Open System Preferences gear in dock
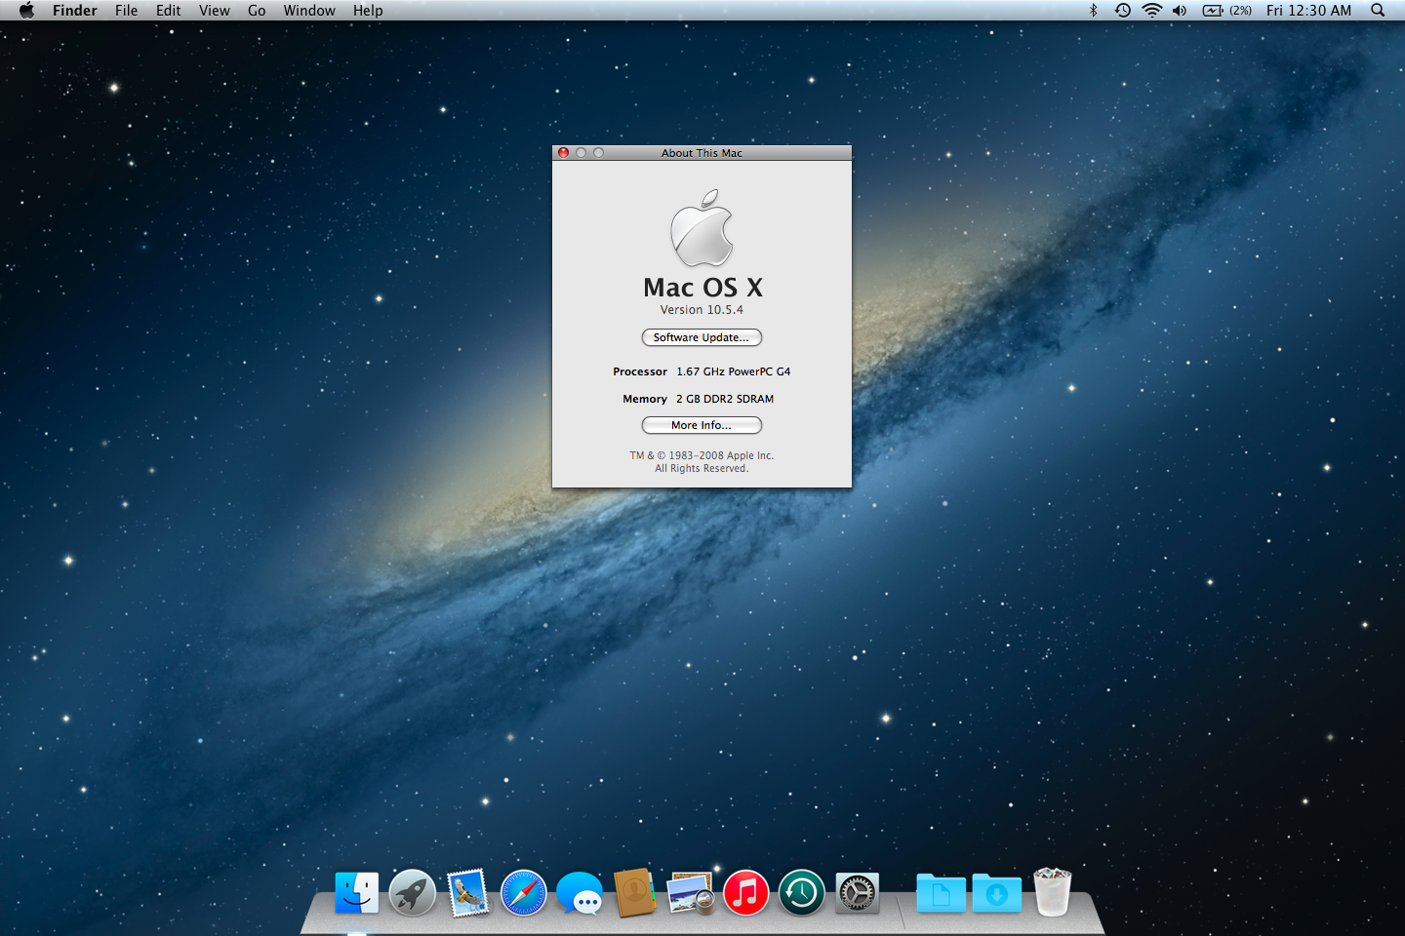 [858, 893]
